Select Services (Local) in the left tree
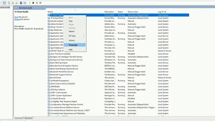215x121 pixels. click(x=5, y=7)
